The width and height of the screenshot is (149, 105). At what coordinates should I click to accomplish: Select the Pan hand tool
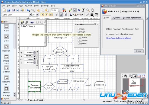click(92, 10)
